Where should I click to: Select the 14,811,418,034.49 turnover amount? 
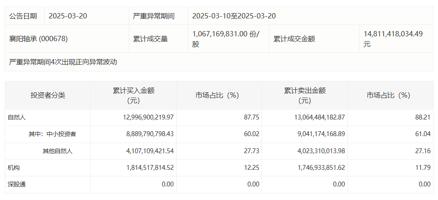[393, 34]
